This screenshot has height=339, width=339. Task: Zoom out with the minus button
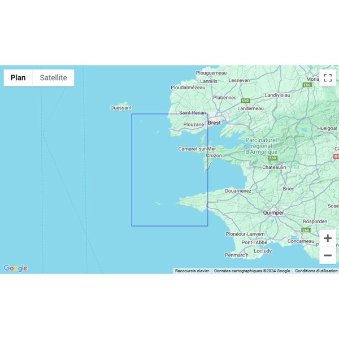point(328,255)
